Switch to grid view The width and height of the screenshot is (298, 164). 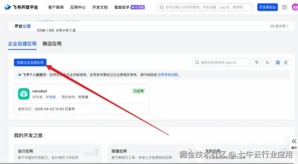point(278,63)
